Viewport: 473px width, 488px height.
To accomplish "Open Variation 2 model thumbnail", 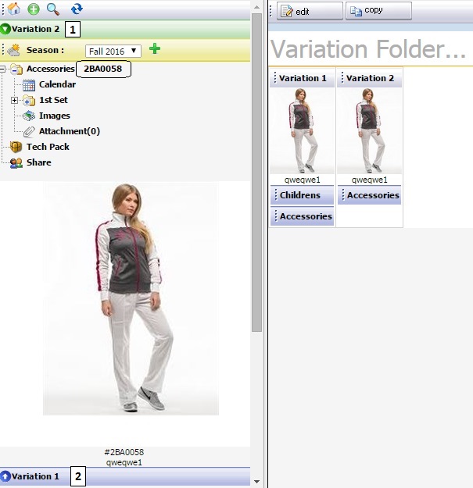I will pyautogui.click(x=370, y=130).
